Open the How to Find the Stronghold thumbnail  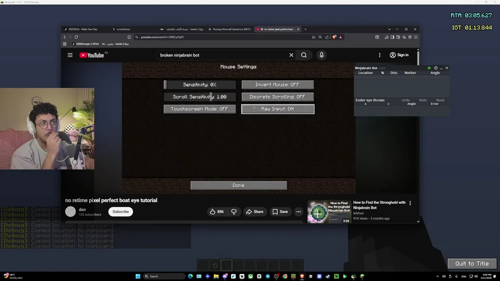[329, 212]
